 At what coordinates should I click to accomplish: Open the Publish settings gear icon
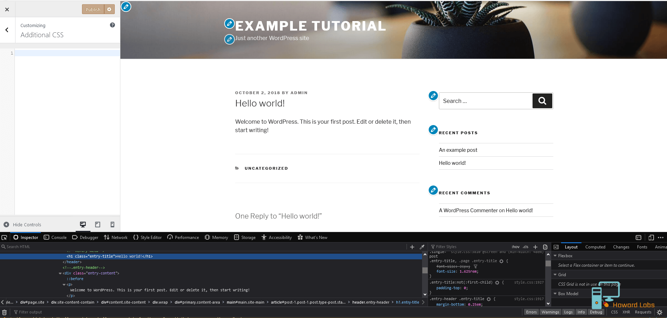point(109,9)
